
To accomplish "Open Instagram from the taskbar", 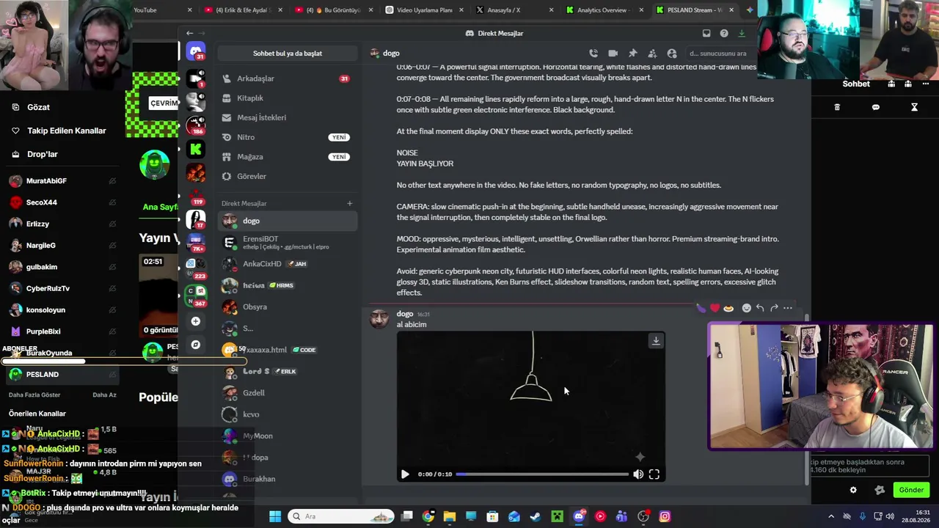I will (665, 516).
